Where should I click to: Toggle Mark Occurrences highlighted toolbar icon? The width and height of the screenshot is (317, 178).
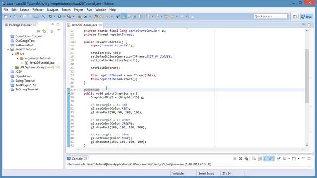pos(124,16)
